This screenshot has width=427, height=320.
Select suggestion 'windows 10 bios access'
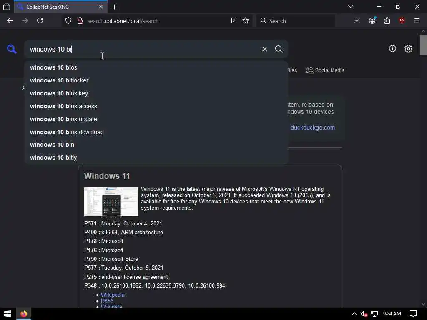pyautogui.click(x=156, y=106)
